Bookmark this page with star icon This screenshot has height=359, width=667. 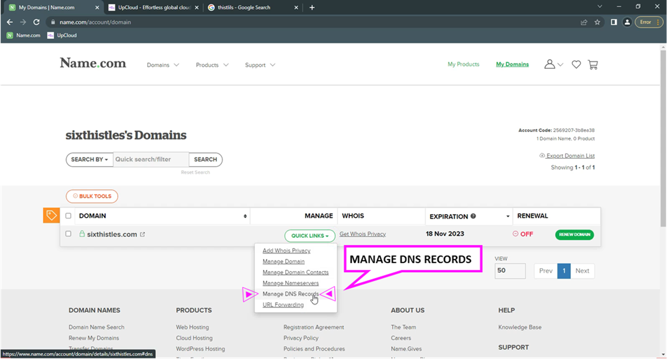[x=597, y=22]
